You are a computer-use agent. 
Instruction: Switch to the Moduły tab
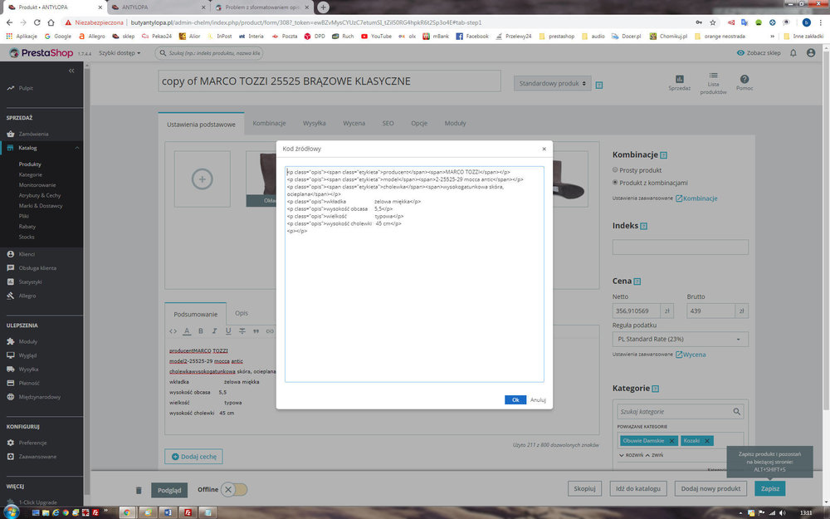[455, 124]
